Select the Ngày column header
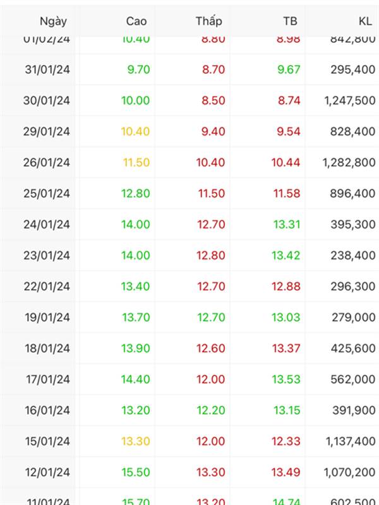This screenshot has width=379, height=505. click(53, 21)
